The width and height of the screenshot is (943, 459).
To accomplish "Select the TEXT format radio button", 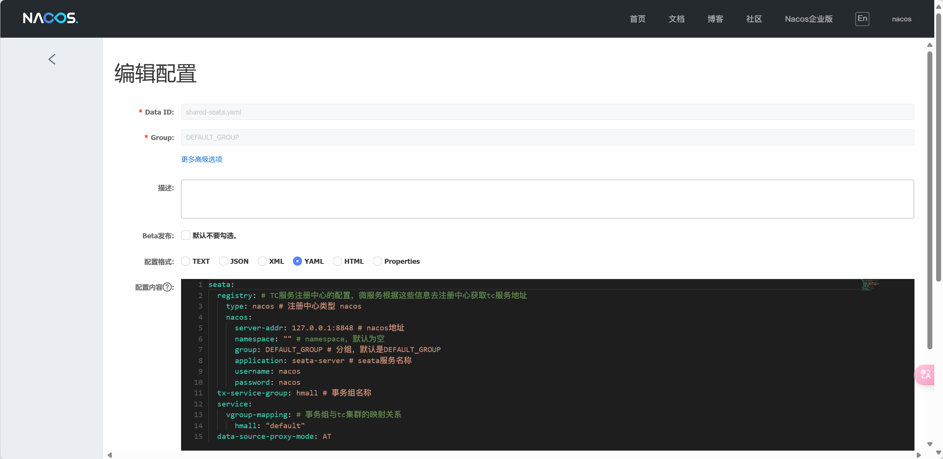I will (186, 261).
